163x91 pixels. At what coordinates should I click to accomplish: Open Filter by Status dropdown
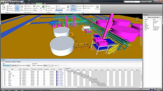(x=7, y=65)
